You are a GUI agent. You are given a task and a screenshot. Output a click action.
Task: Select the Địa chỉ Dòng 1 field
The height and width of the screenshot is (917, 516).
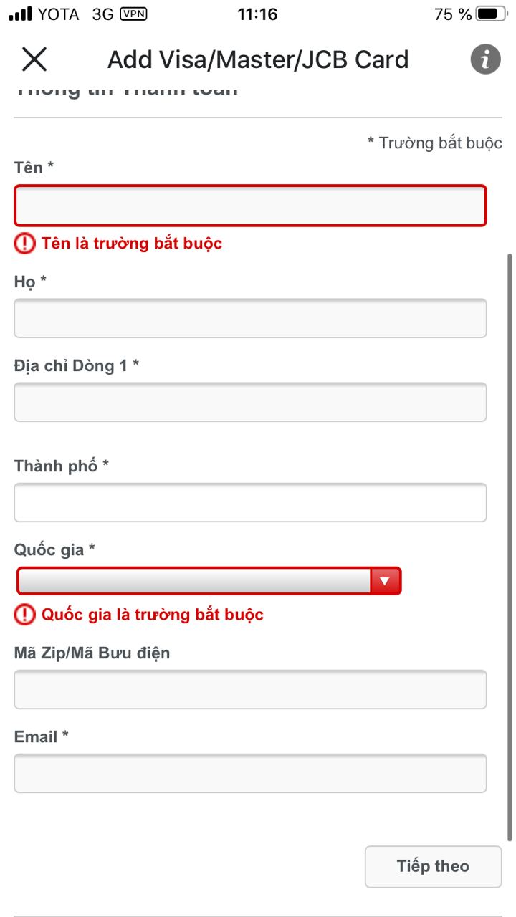[250, 402]
